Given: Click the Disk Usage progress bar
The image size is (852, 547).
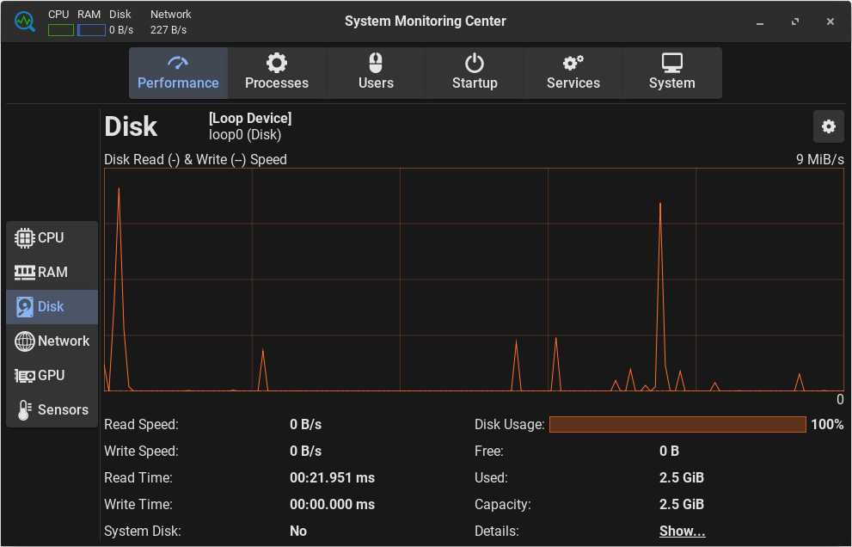Looking at the screenshot, I should tap(677, 424).
